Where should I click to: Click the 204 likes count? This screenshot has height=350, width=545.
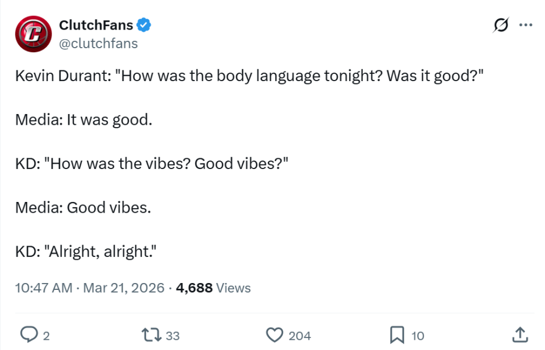[300, 336]
